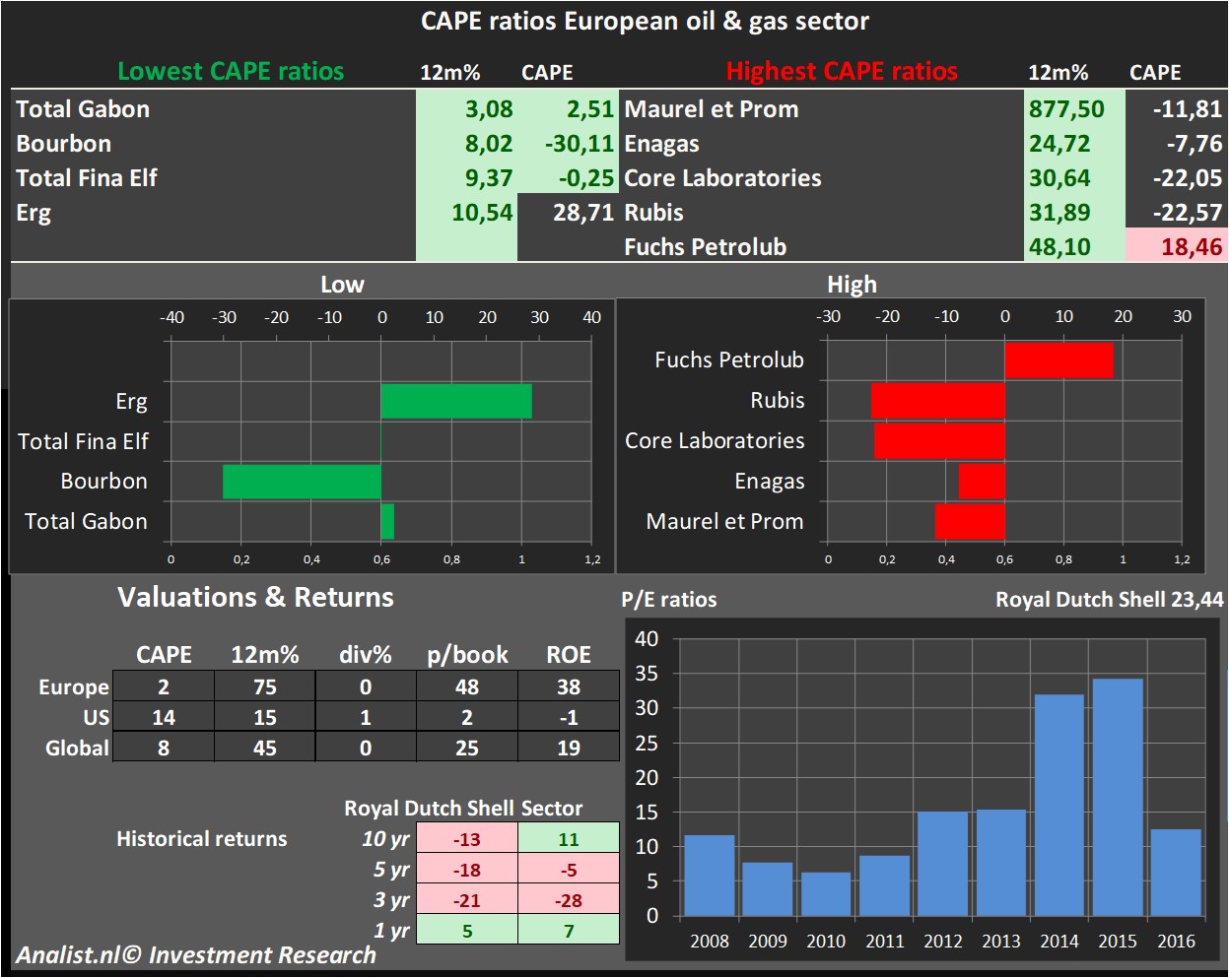This screenshot has height=978, width=1229.
Task: Select the 3 yr Sector return -28
Action: (569, 900)
